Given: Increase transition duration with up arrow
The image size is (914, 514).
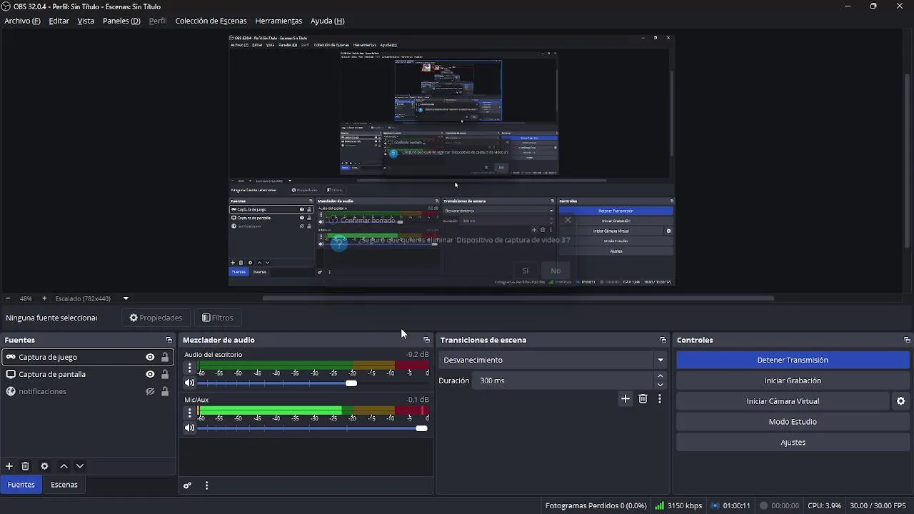Looking at the screenshot, I should click(x=660, y=376).
